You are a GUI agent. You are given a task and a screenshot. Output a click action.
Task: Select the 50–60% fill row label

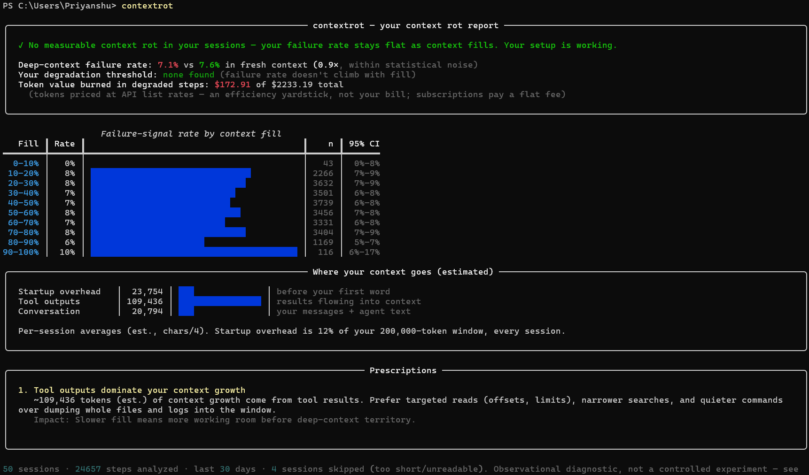coord(23,213)
